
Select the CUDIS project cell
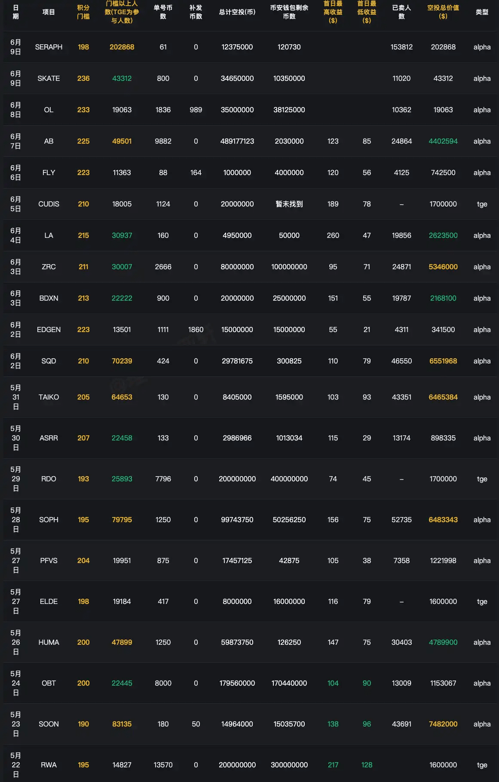(x=49, y=204)
